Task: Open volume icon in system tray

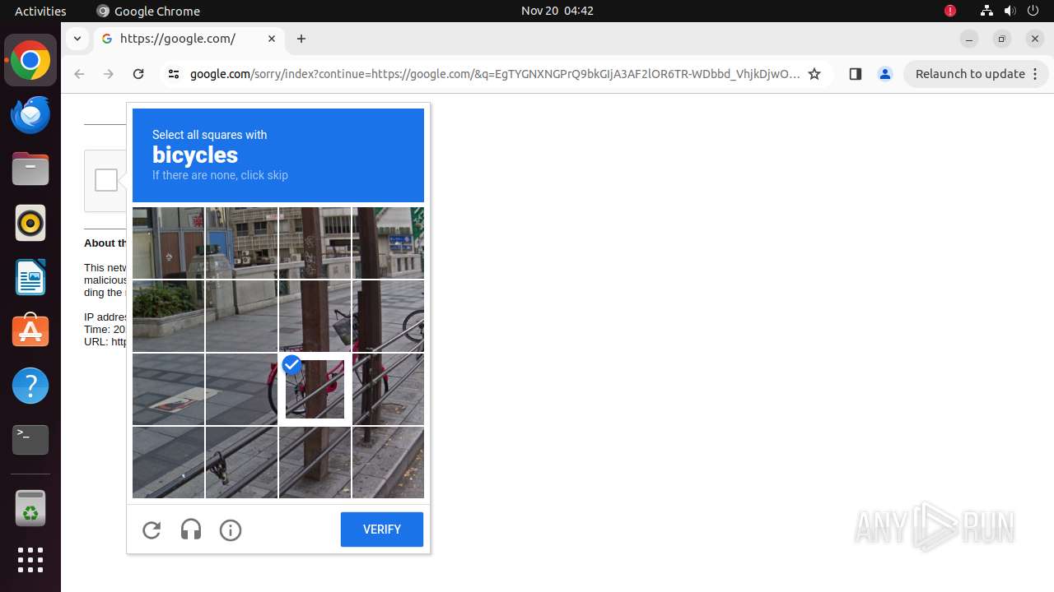Action: coord(1010,11)
